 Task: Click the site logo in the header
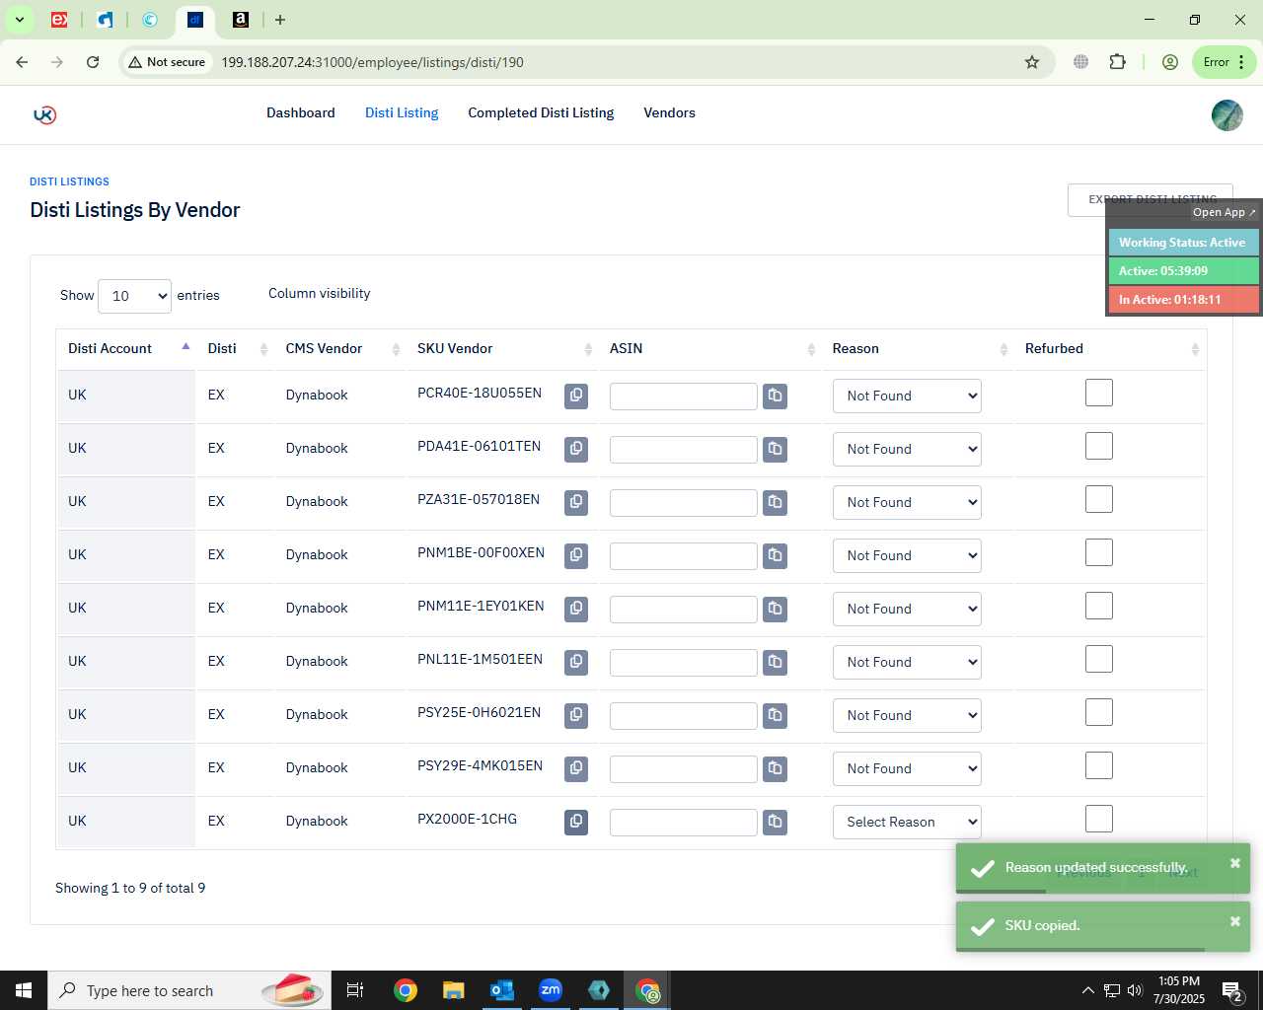(44, 114)
